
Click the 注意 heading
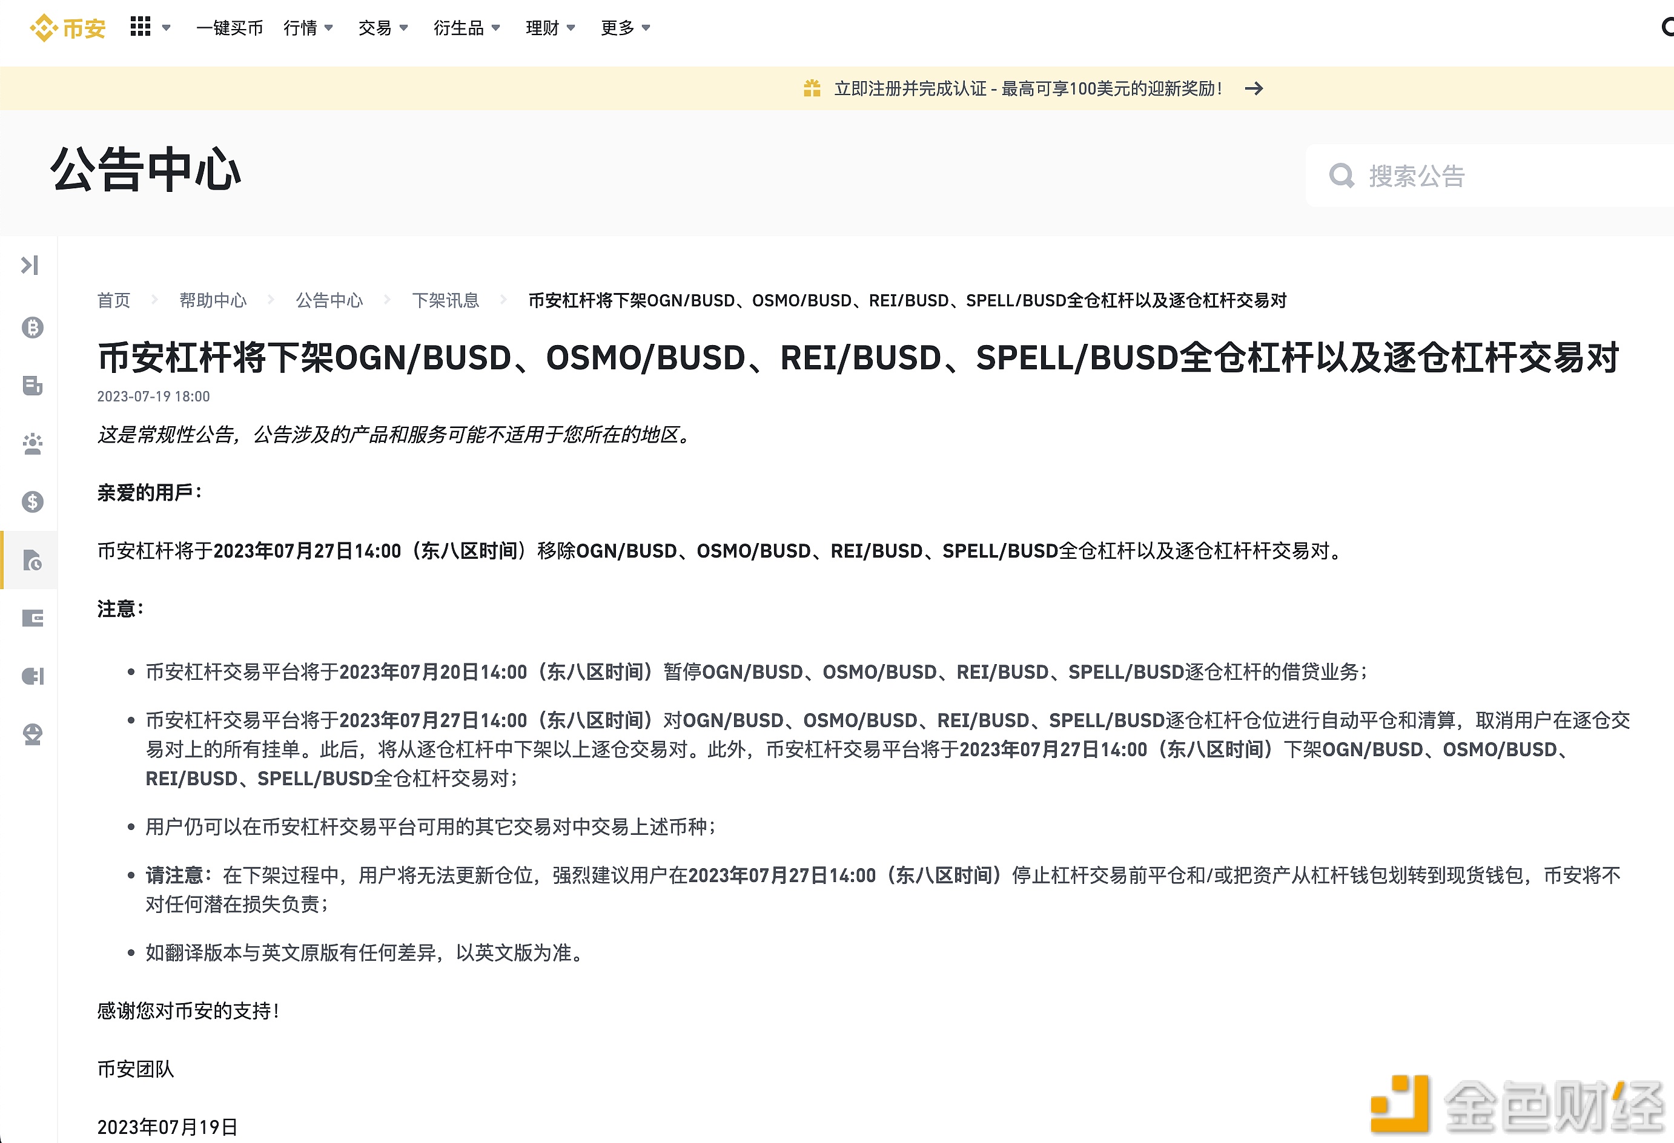pos(121,608)
